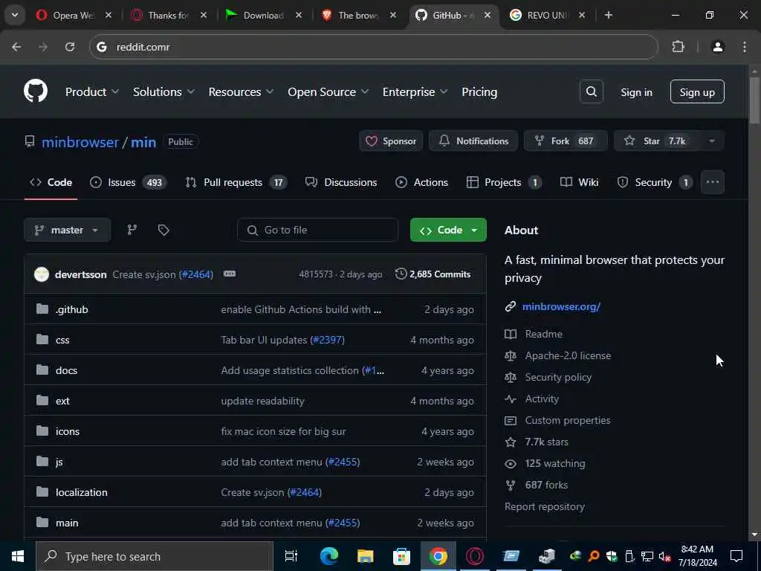761x571 pixels.
Task: Open the Tab bar UI updates #2397 link
Action: pyautogui.click(x=283, y=340)
